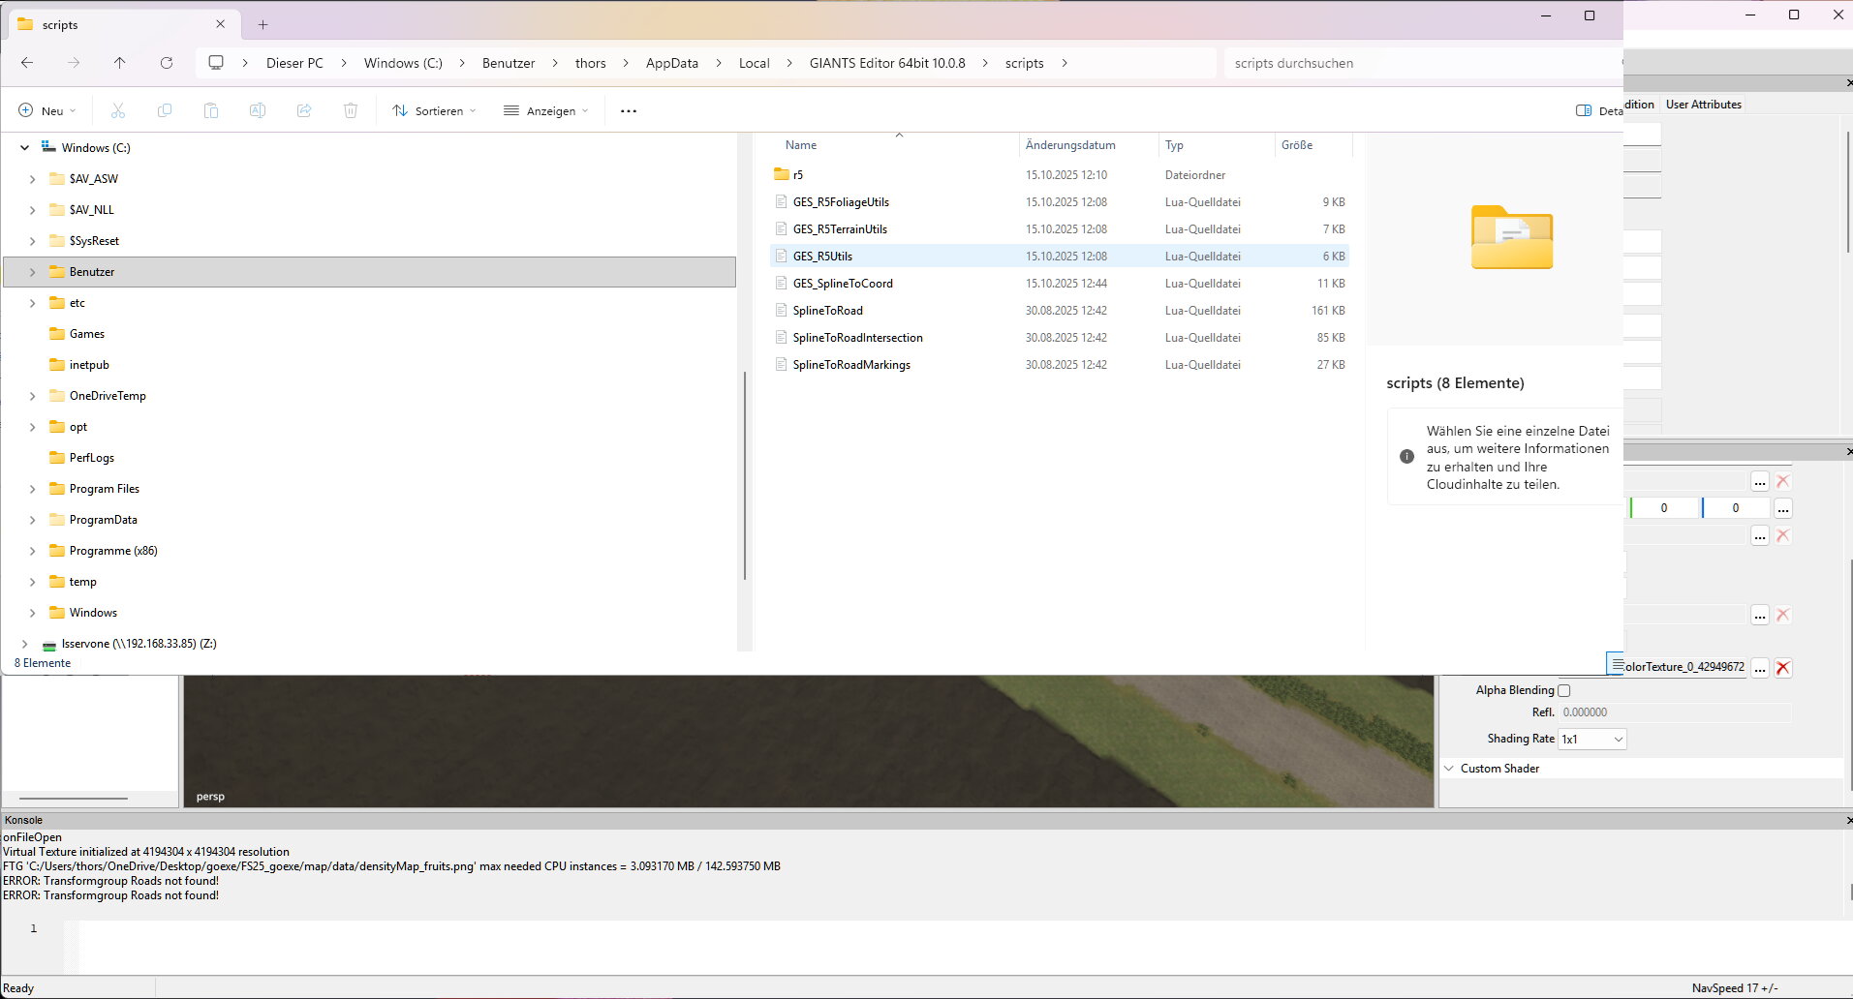
Task: Open the three-dots more options menu
Action: [x=629, y=111]
